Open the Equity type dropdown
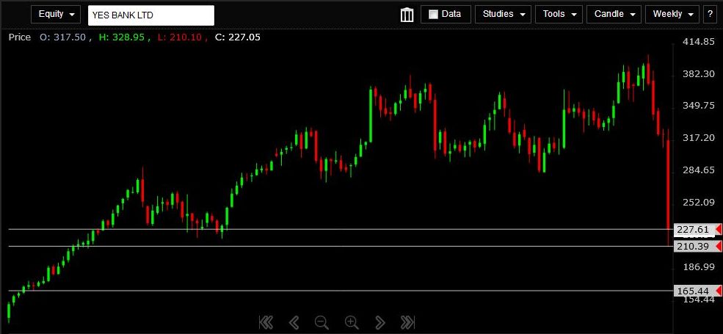 point(56,14)
